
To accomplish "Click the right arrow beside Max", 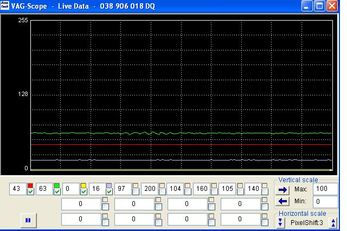I will pyautogui.click(x=282, y=189).
